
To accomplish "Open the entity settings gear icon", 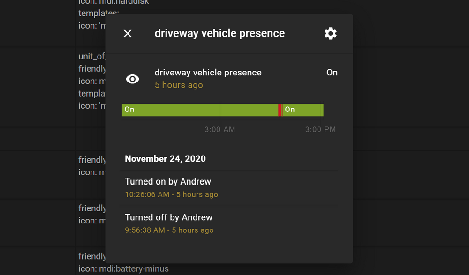I will (330, 33).
